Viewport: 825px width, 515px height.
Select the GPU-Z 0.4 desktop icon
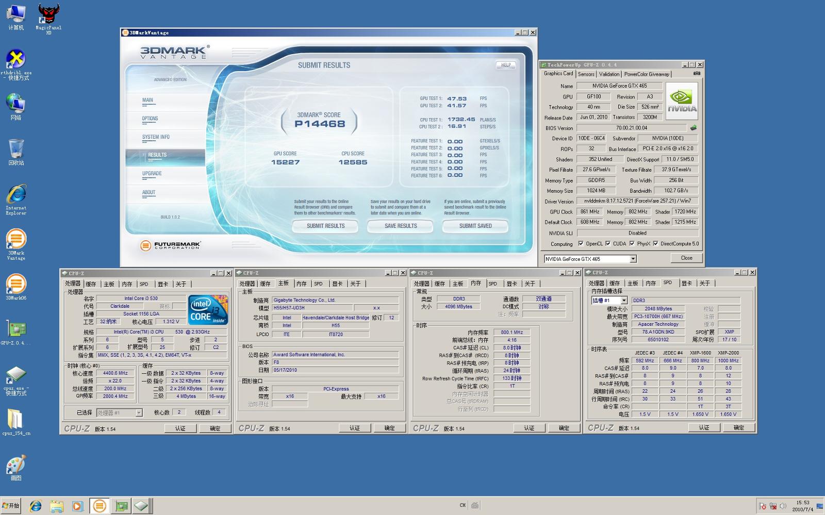click(x=16, y=333)
